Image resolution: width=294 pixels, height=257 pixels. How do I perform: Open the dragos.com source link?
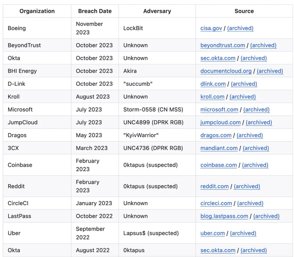[216, 135]
